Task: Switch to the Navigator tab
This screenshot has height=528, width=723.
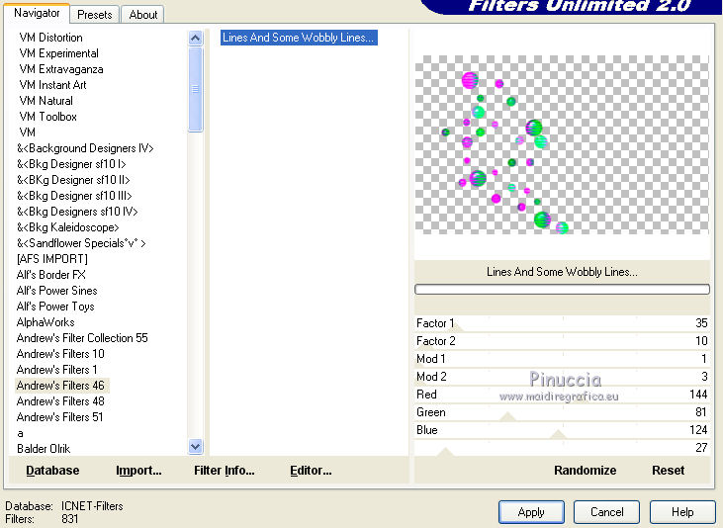Action: tap(37, 14)
